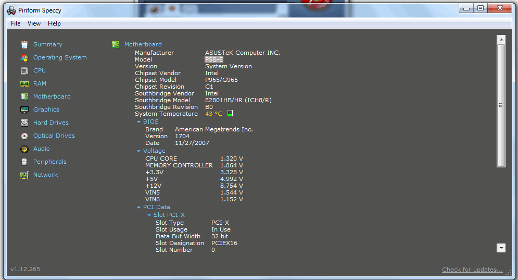Click the Operating System Windows flag icon
This screenshot has width=518, height=280.
click(x=24, y=57)
